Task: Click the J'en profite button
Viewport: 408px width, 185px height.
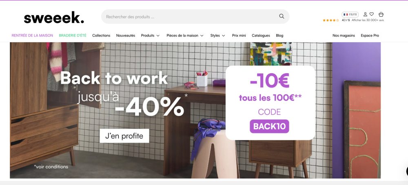Action: pyautogui.click(x=124, y=136)
